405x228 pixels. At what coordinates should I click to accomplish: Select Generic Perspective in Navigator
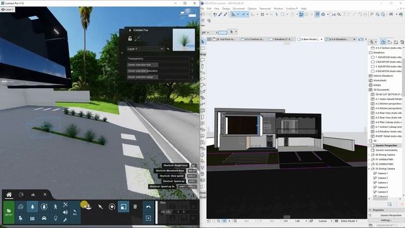coord(386,146)
